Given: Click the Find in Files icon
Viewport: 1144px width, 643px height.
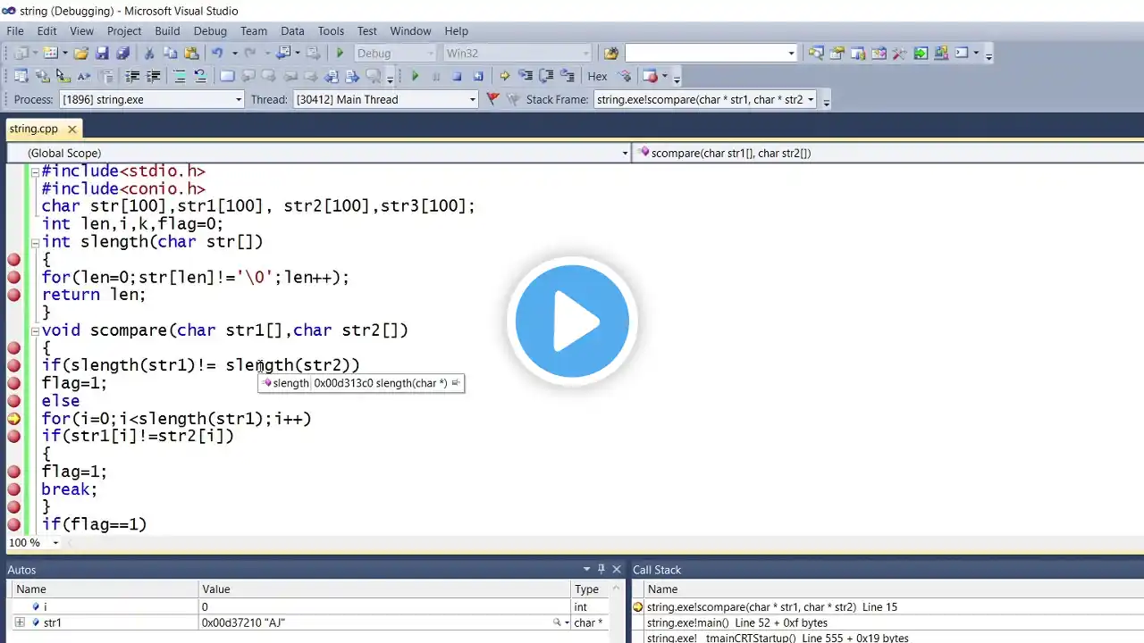Looking at the screenshot, I should pyautogui.click(x=611, y=54).
